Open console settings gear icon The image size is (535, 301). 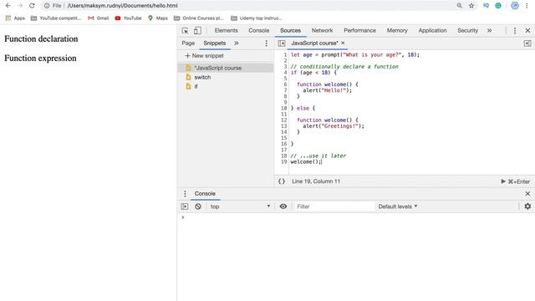pyautogui.click(x=527, y=207)
